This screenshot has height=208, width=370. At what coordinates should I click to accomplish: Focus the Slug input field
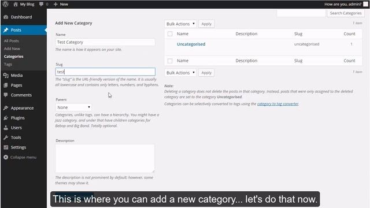tap(105, 72)
